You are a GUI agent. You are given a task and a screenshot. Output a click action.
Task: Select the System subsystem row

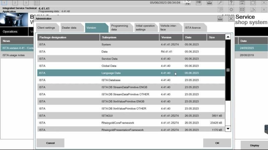click(131, 45)
